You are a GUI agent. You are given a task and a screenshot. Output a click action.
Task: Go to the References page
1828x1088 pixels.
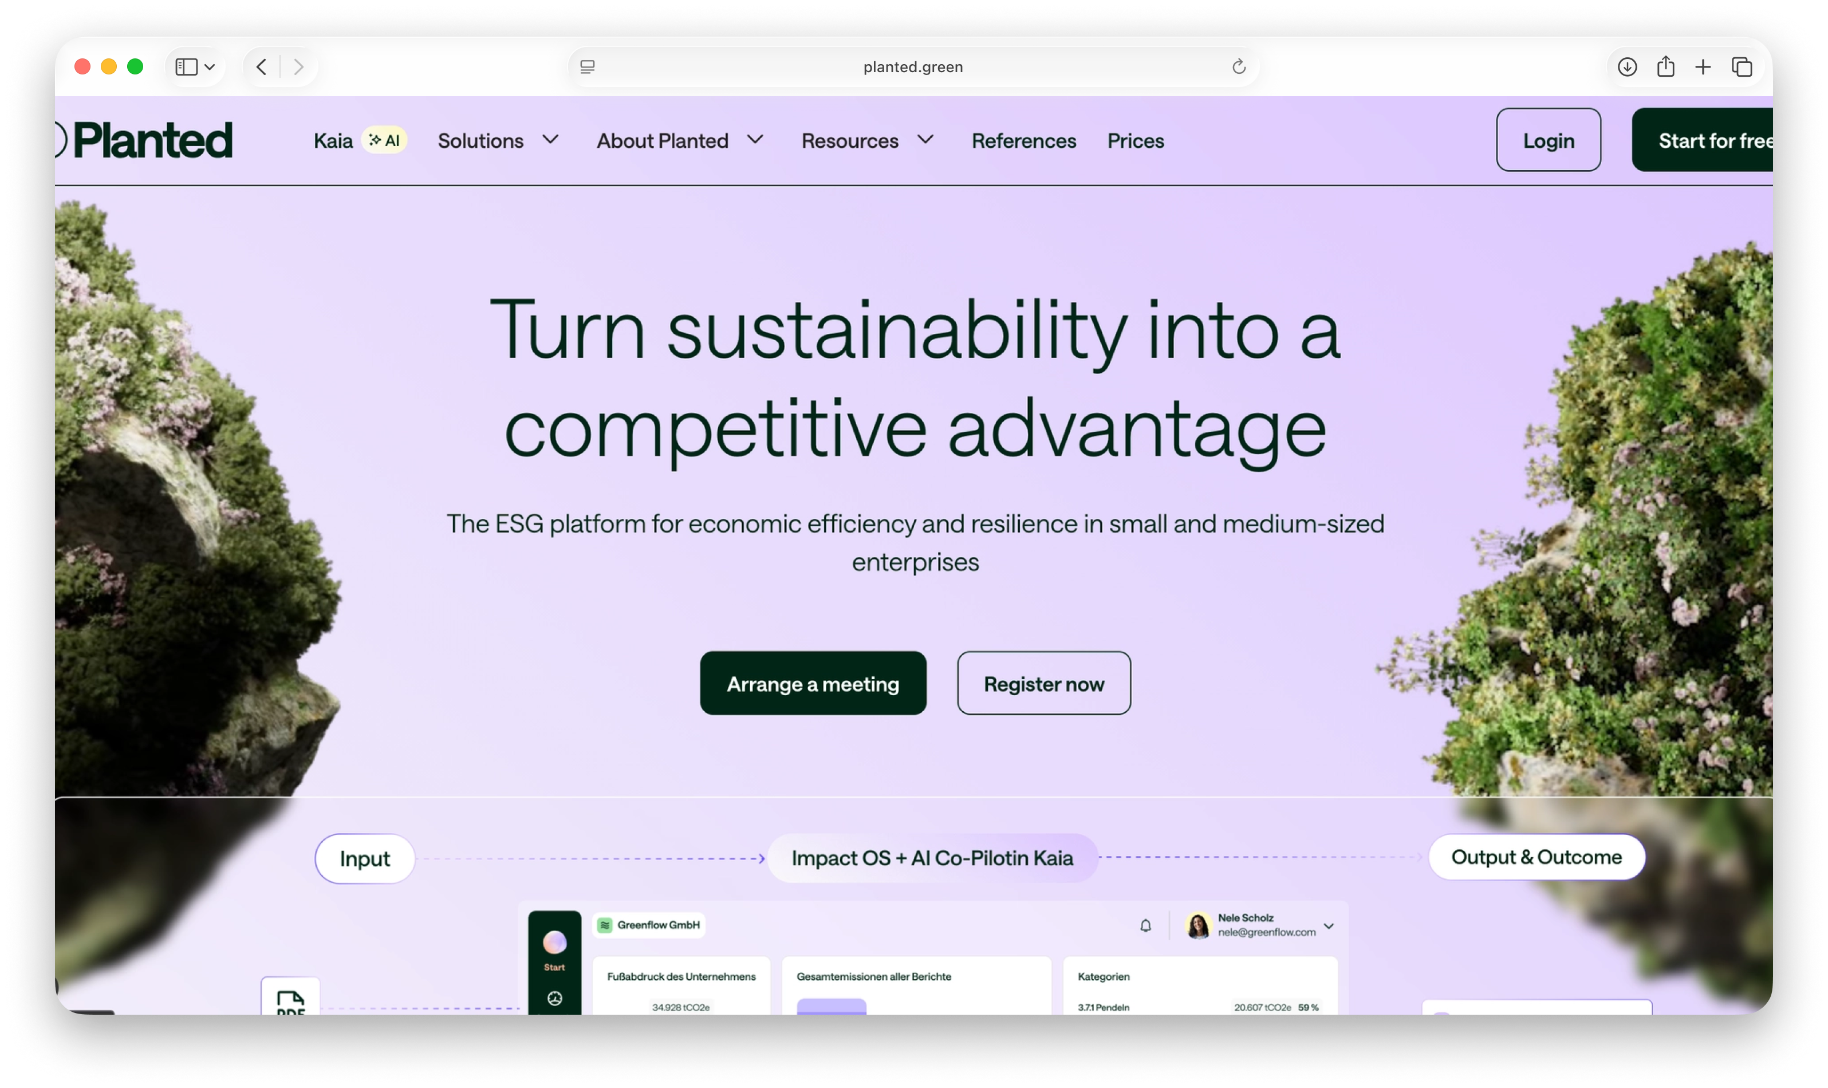tap(1023, 140)
